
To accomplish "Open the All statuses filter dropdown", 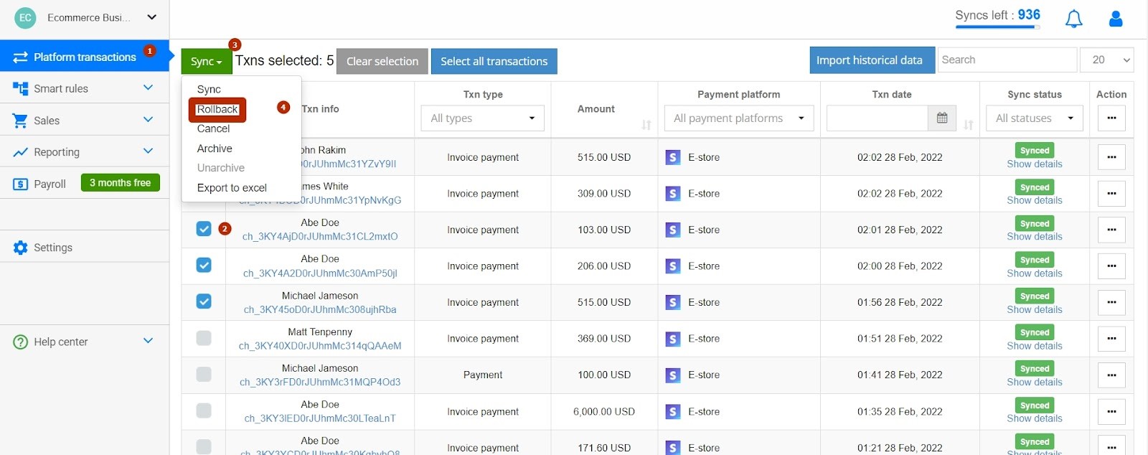I will point(1035,118).
